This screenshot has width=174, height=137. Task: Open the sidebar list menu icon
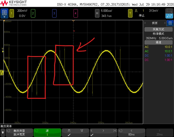170,23
